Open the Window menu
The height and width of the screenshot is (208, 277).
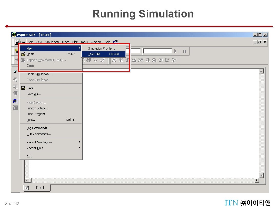[x=96, y=42]
